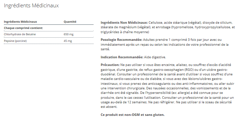Click the Chlorhydrate de Betaïne ingredient row

[49, 34]
